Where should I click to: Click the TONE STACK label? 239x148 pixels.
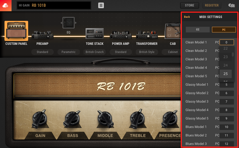click(x=95, y=44)
